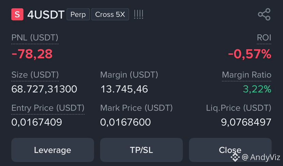Tap the ROI label for details
Viewport: 283px width, 166px height.
[264, 38]
